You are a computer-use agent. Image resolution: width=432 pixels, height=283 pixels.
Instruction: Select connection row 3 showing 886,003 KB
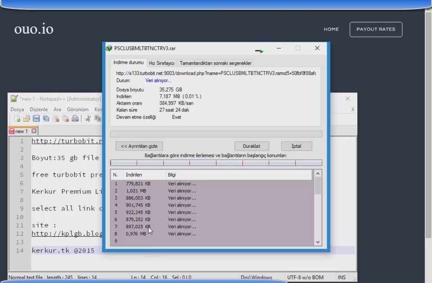[212, 198]
